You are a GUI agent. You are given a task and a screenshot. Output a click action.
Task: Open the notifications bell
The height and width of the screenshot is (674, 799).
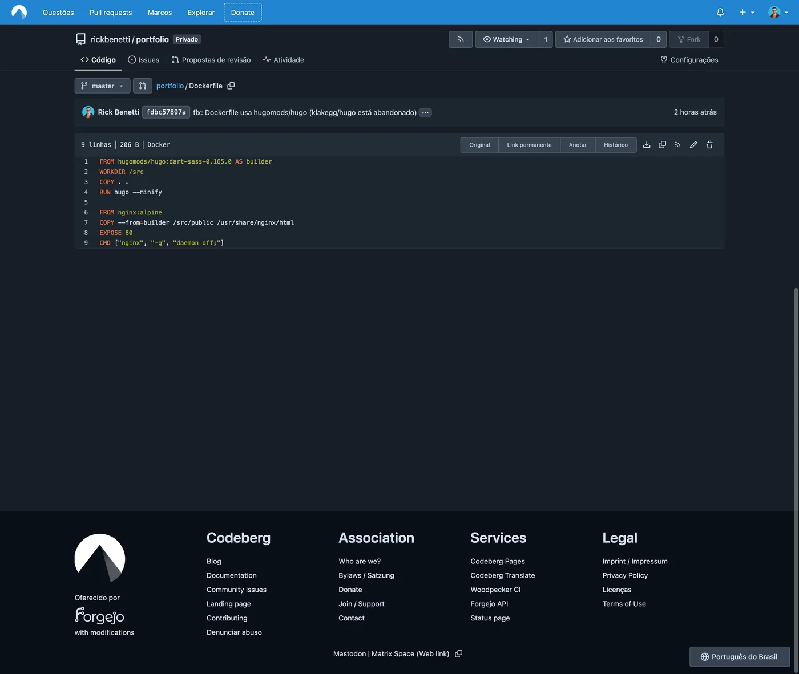coord(720,12)
